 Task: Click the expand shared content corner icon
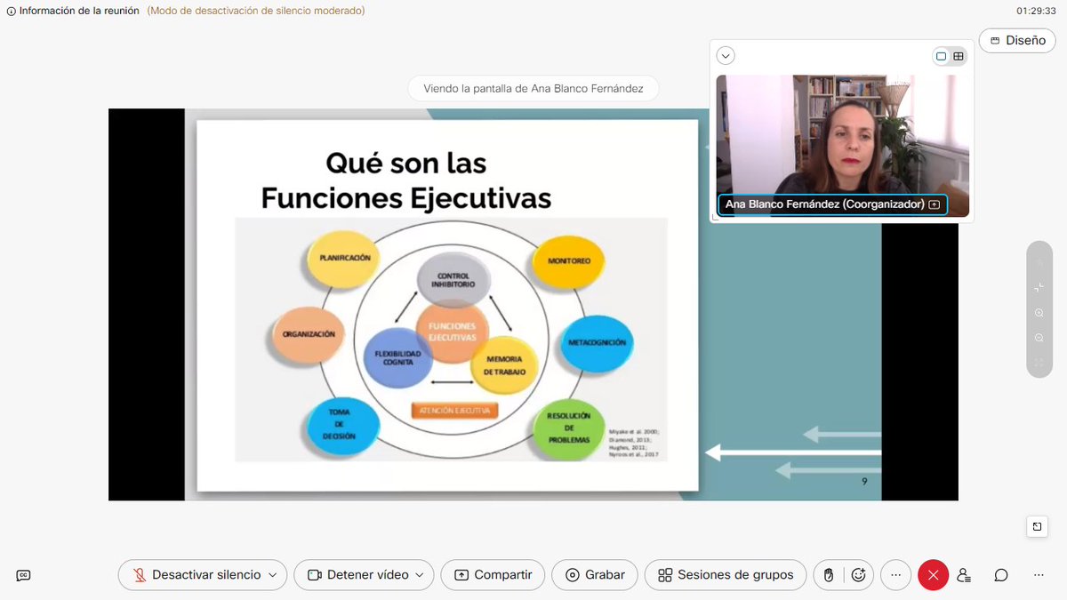point(1038,527)
